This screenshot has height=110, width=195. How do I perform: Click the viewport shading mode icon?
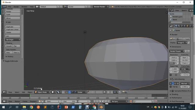[53, 92]
